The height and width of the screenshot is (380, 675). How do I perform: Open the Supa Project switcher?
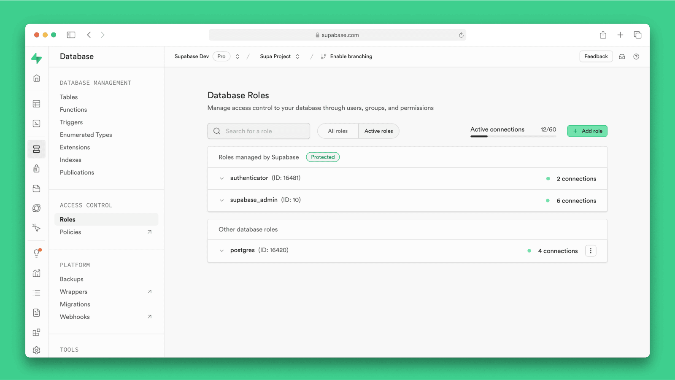[297, 57]
